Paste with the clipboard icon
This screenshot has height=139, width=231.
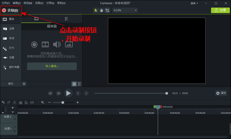(x=26, y=102)
